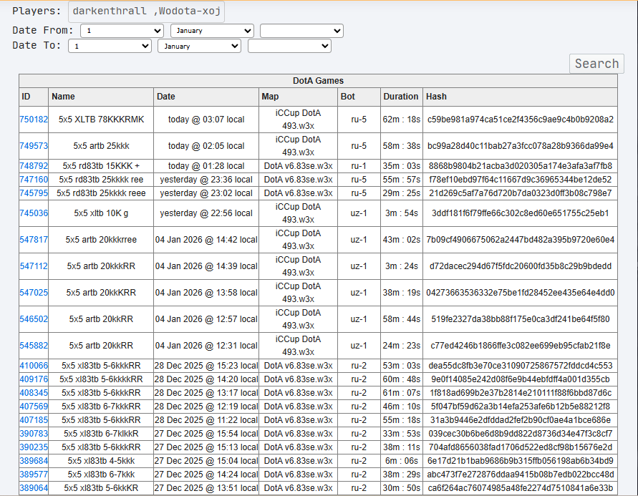Click date 28 Dec 2025 @ 15:23 local
Image resolution: width=638 pixels, height=496 pixels.
point(206,366)
